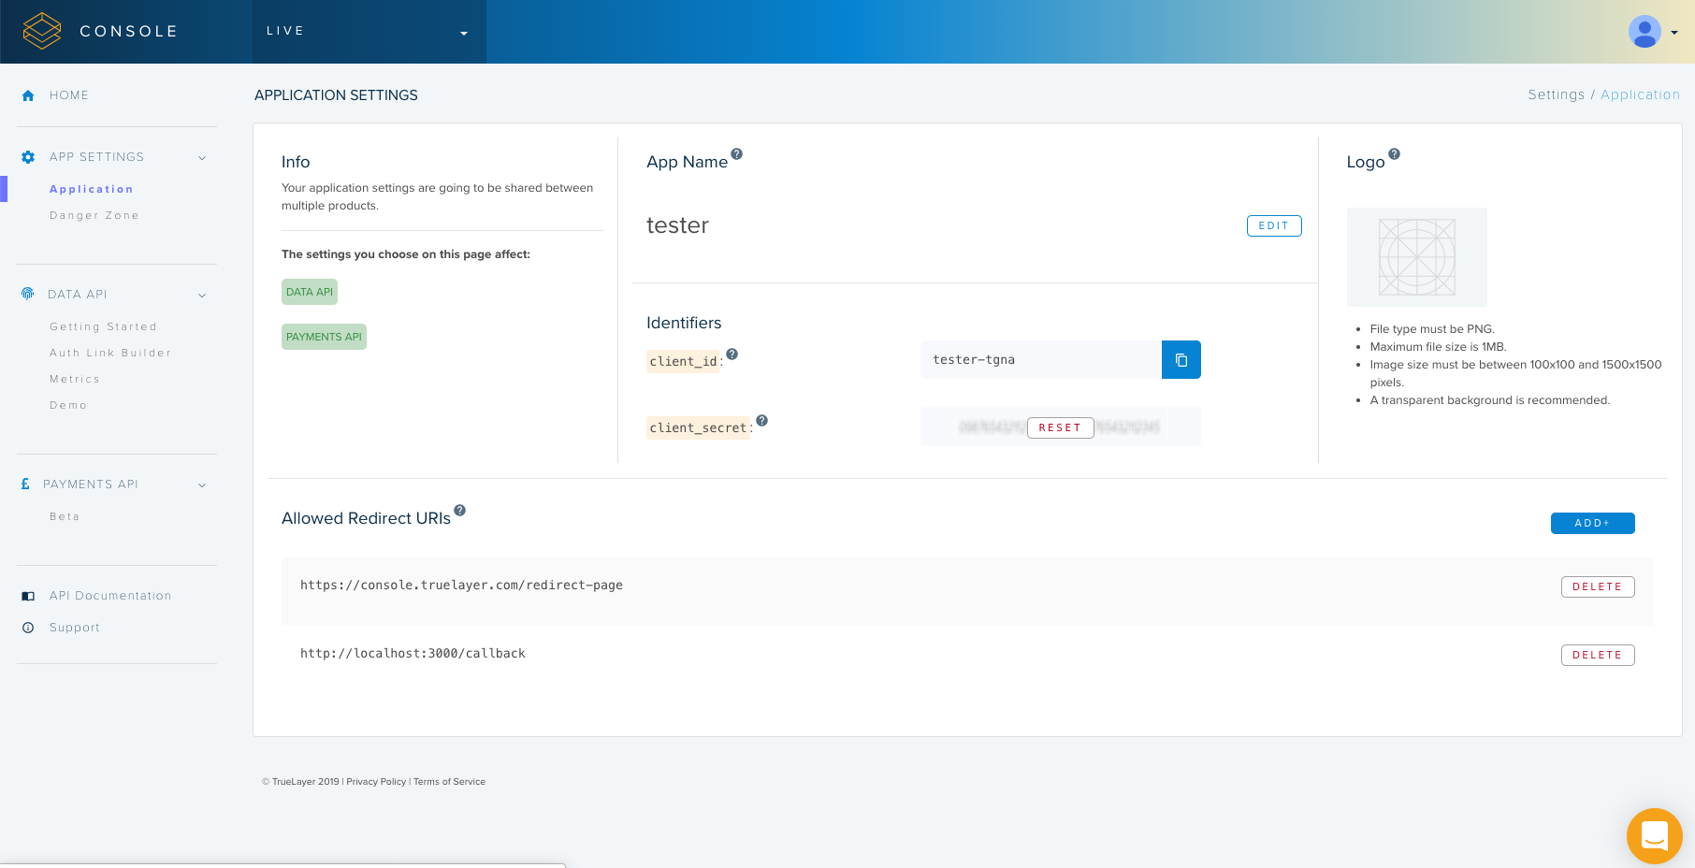Click the https://console.truelayer.com/redirect-page text
Viewport: 1695px width, 868px height.
pyautogui.click(x=461, y=586)
